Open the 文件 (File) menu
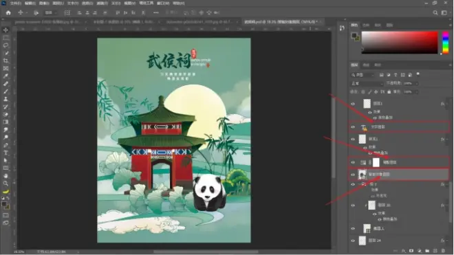 16,3
